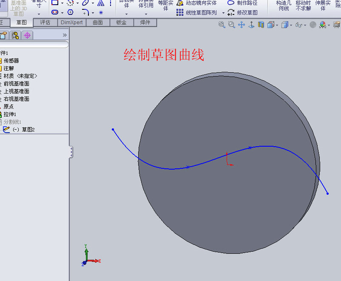Select the sketch fillet tool

85,12
